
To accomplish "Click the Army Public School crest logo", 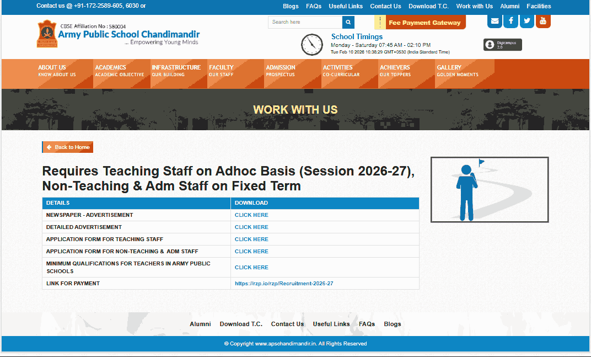I will [x=47, y=34].
